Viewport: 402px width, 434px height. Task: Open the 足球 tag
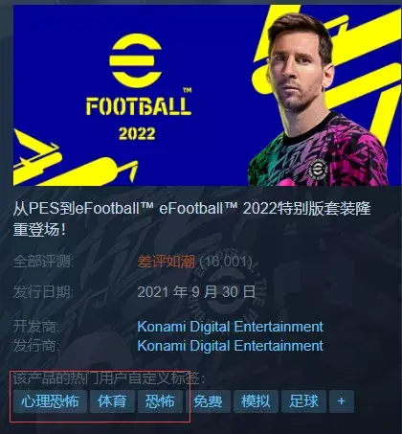[x=303, y=401]
